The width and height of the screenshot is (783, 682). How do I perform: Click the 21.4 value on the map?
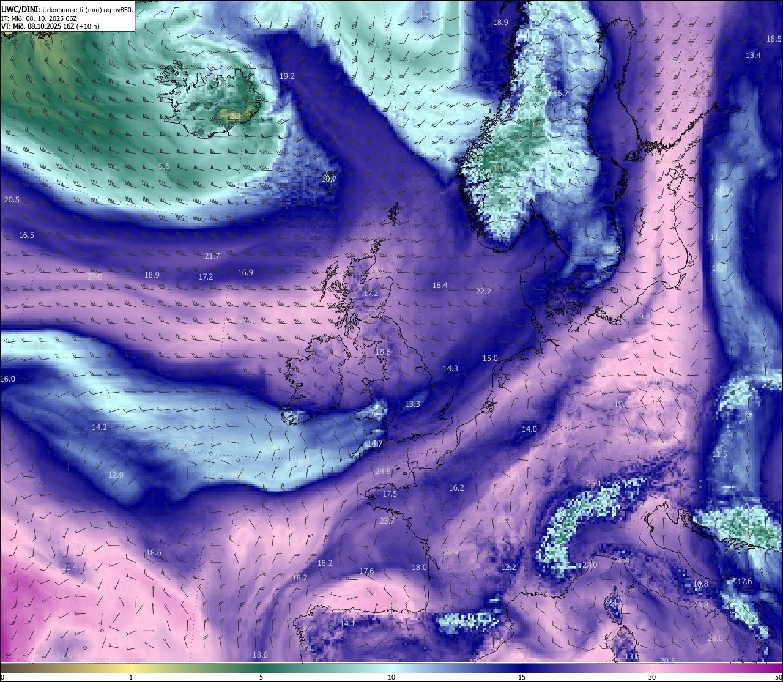[70, 568]
